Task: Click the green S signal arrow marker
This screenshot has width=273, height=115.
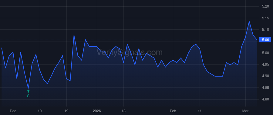Action: pos(28,91)
